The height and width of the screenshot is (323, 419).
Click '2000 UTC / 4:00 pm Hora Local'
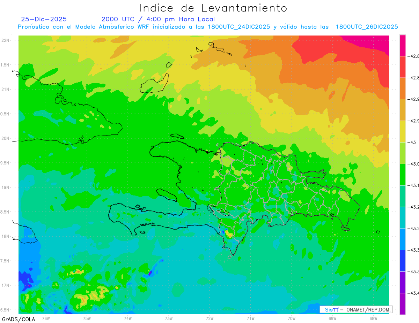tap(158, 19)
